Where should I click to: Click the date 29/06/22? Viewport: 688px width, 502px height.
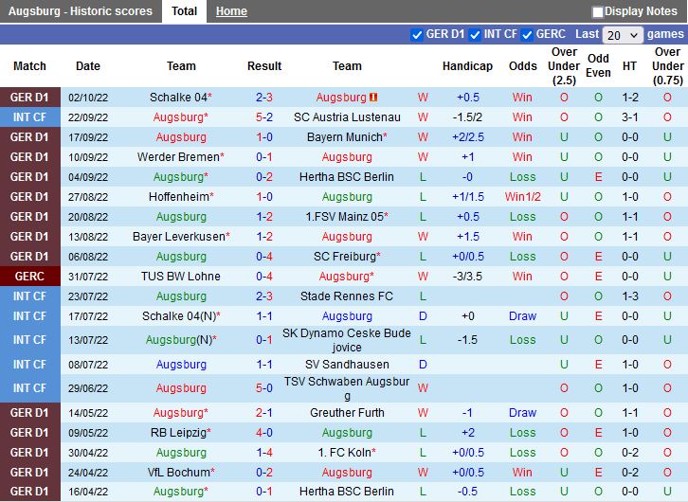point(88,388)
